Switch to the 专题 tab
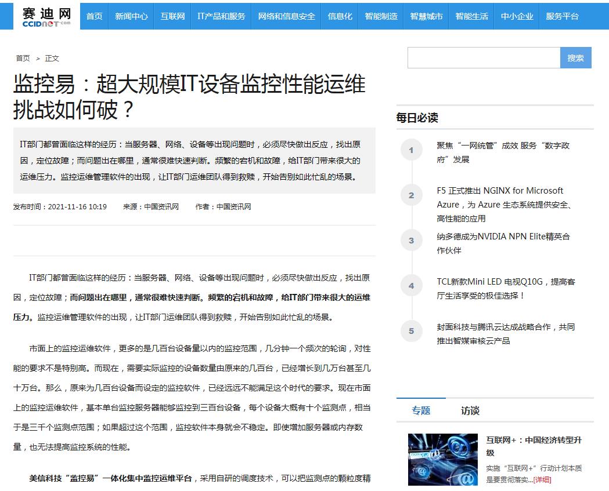 [421, 410]
